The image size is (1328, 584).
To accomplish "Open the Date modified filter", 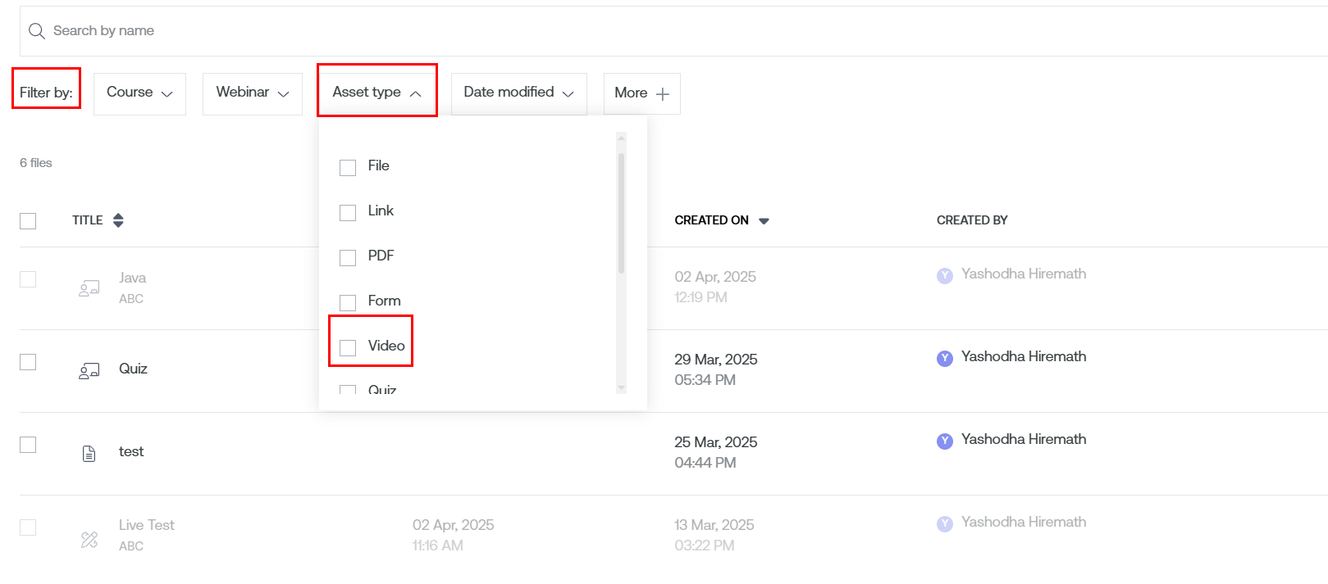I will (518, 93).
